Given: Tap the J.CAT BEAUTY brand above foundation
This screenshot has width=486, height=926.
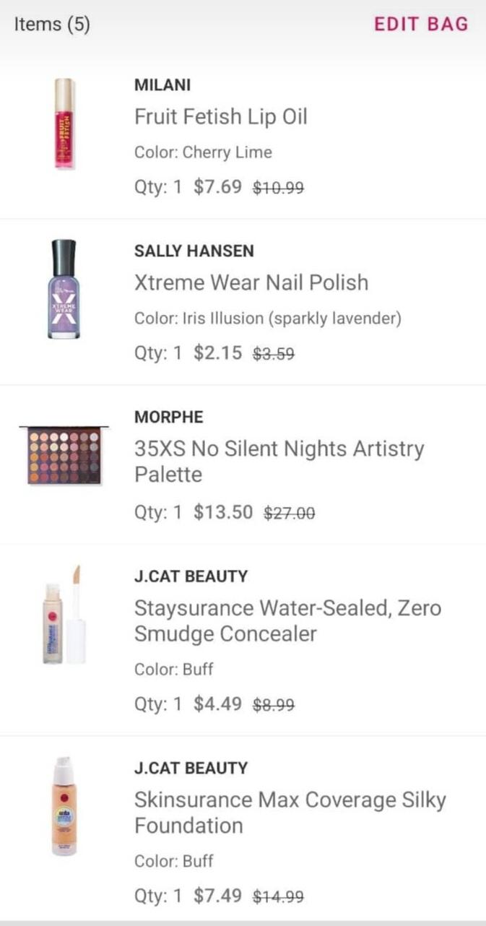Looking at the screenshot, I should [x=191, y=768].
